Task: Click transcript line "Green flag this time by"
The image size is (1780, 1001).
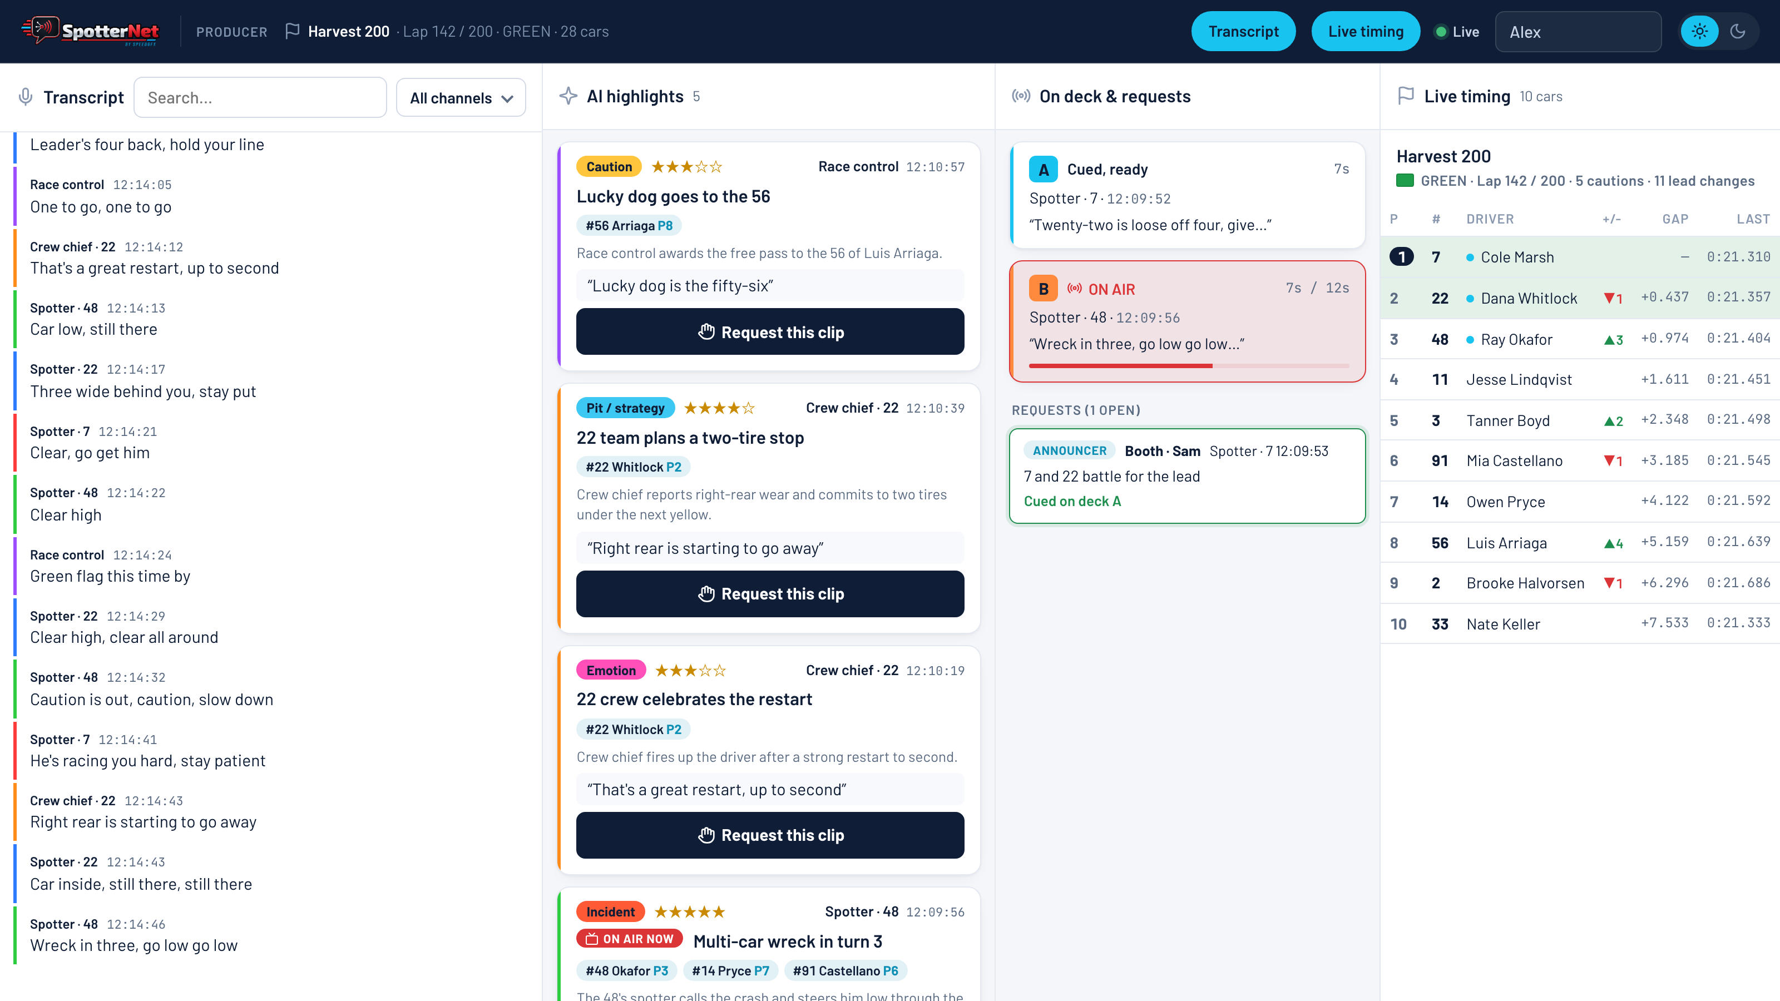Action: (110, 576)
